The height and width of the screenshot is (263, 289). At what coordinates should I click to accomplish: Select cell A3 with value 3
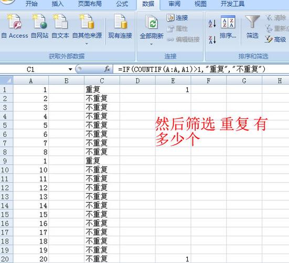(31, 107)
